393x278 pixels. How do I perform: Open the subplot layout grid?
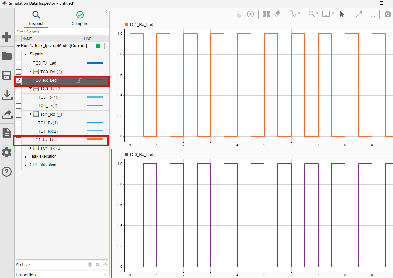267,14
